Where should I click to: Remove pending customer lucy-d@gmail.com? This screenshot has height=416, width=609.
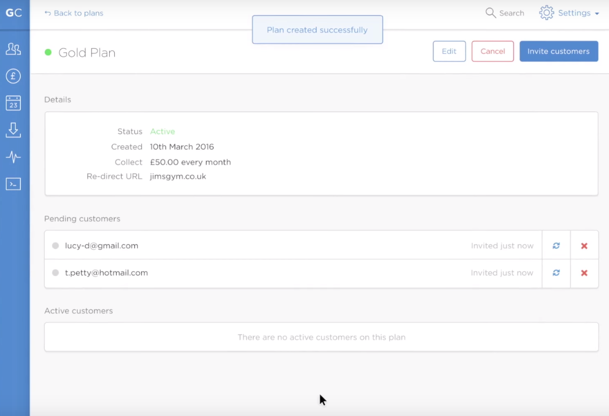tap(584, 245)
